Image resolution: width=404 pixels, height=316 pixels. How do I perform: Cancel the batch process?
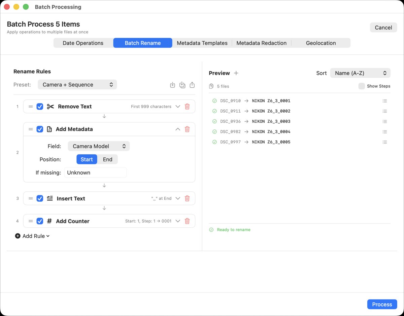click(383, 27)
